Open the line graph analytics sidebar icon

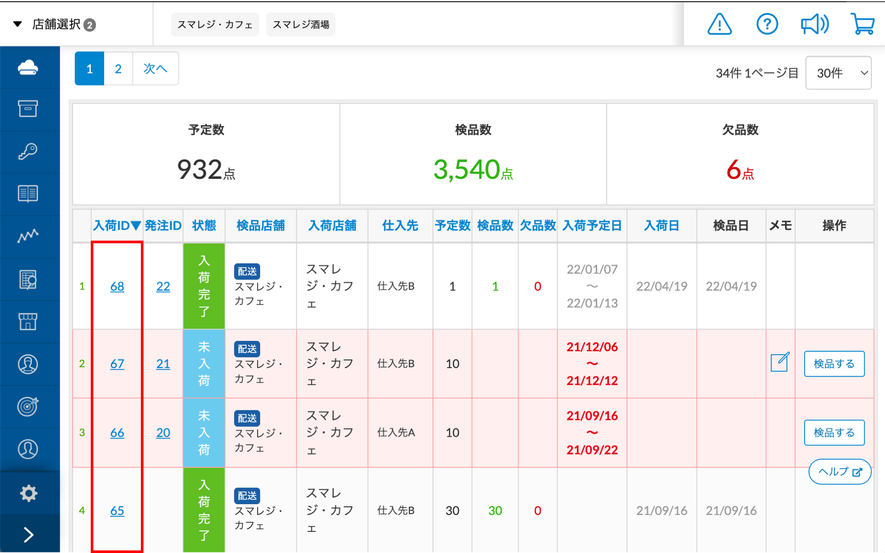(28, 236)
